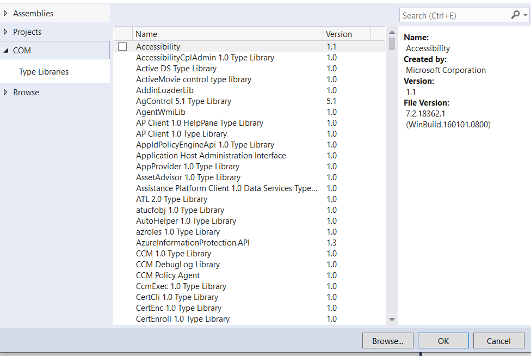The width and height of the screenshot is (531, 356).
Task: Select AgentWmiLib row
Action: pyautogui.click(x=250, y=112)
